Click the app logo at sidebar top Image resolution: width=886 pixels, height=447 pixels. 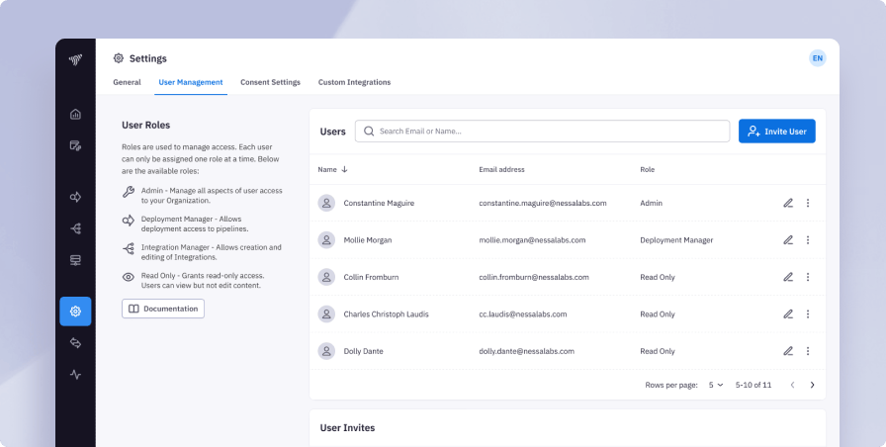click(75, 60)
